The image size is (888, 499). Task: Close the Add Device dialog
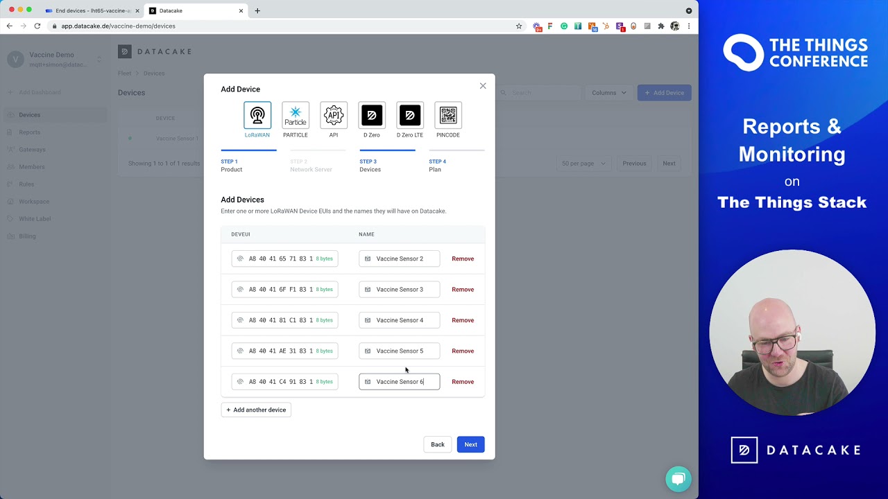coord(483,86)
